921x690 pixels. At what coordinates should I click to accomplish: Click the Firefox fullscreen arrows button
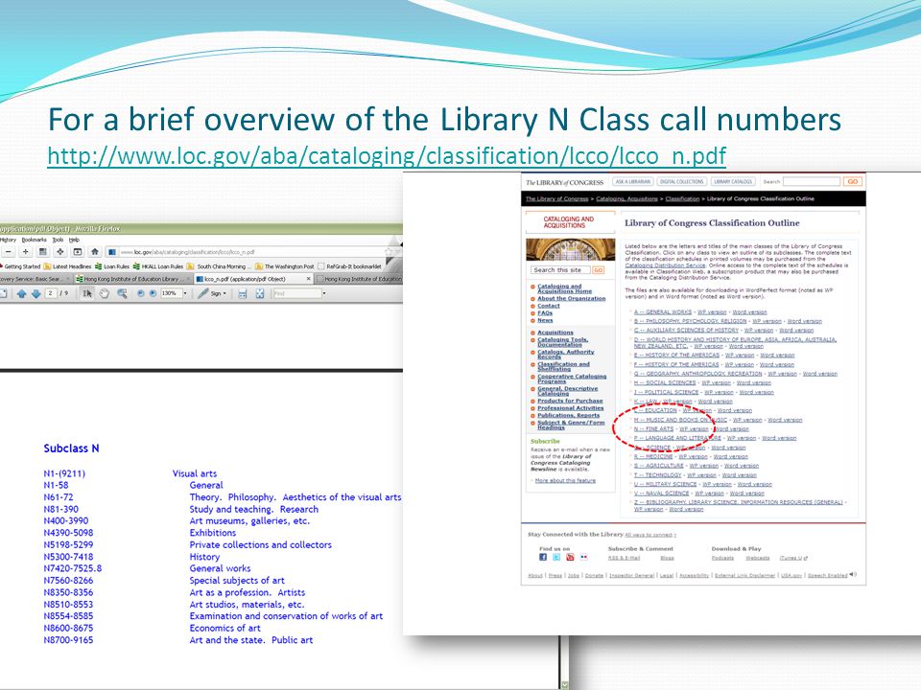pos(59,252)
